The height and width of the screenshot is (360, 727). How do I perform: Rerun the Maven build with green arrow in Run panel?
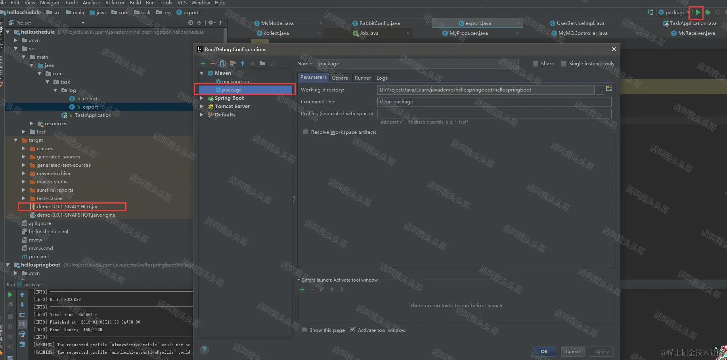tap(10, 295)
